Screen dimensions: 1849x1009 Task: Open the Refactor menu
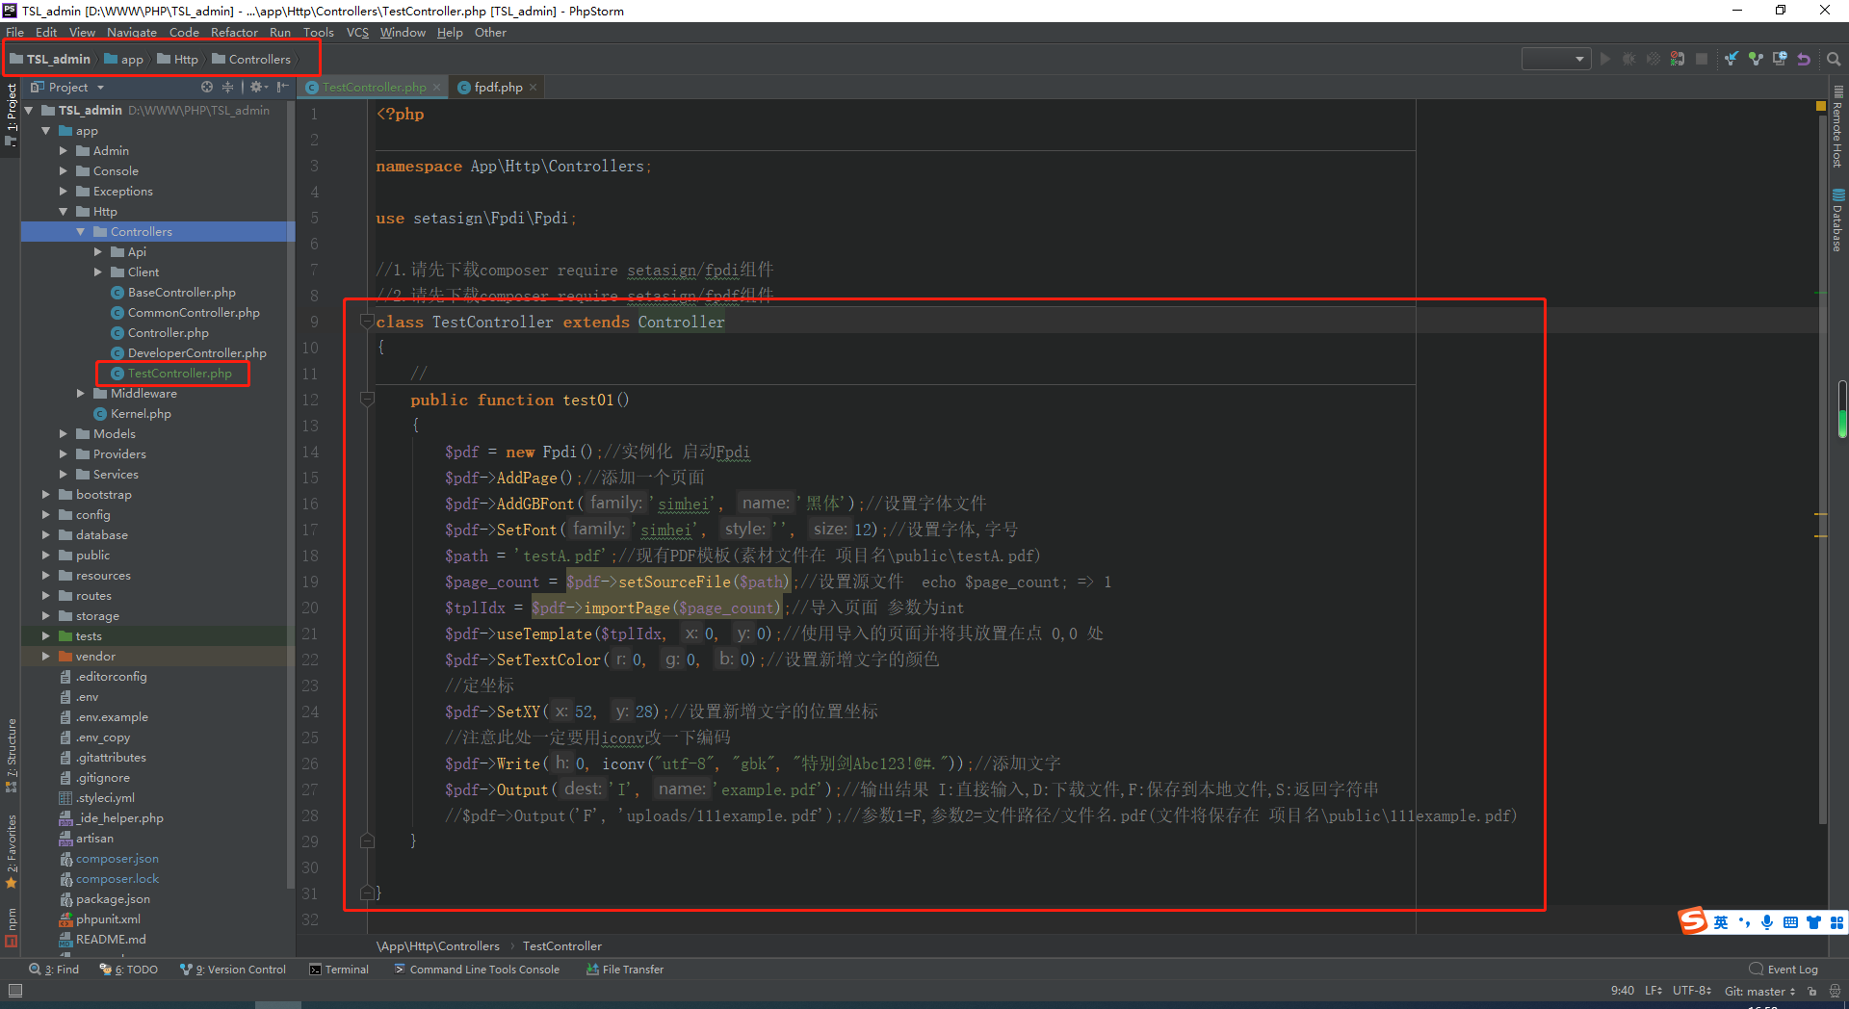(x=234, y=32)
